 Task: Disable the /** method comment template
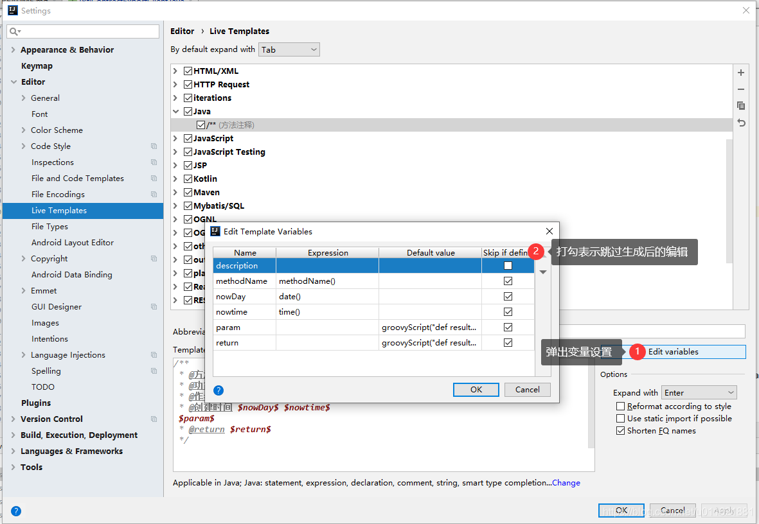point(201,125)
